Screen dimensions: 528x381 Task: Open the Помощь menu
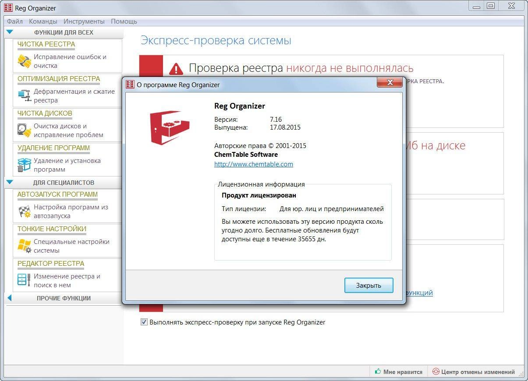[124, 21]
